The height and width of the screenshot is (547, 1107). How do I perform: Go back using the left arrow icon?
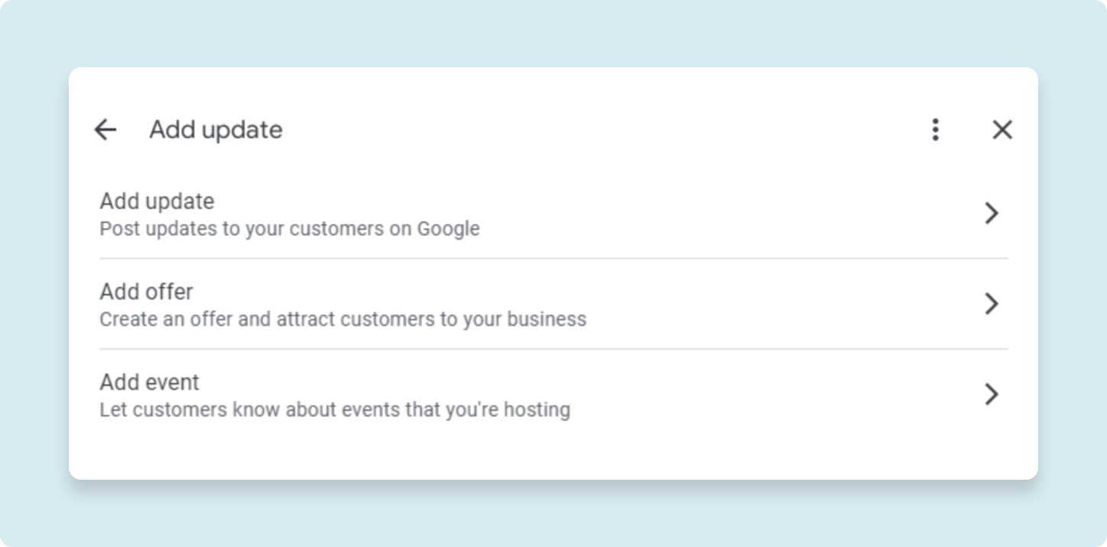[x=105, y=130]
